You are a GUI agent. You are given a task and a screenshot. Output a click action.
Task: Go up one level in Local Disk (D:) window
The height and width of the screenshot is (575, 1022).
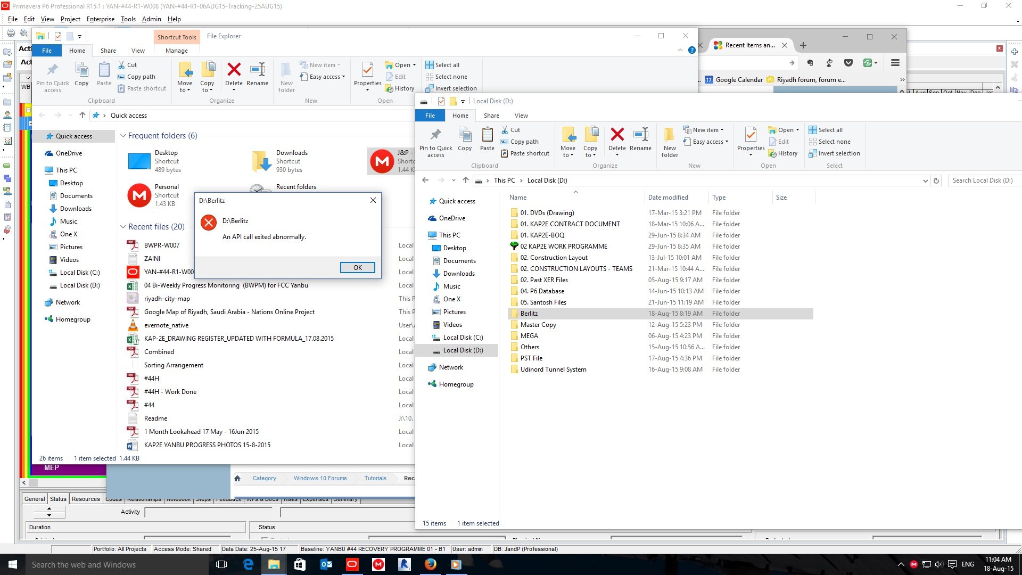click(466, 180)
